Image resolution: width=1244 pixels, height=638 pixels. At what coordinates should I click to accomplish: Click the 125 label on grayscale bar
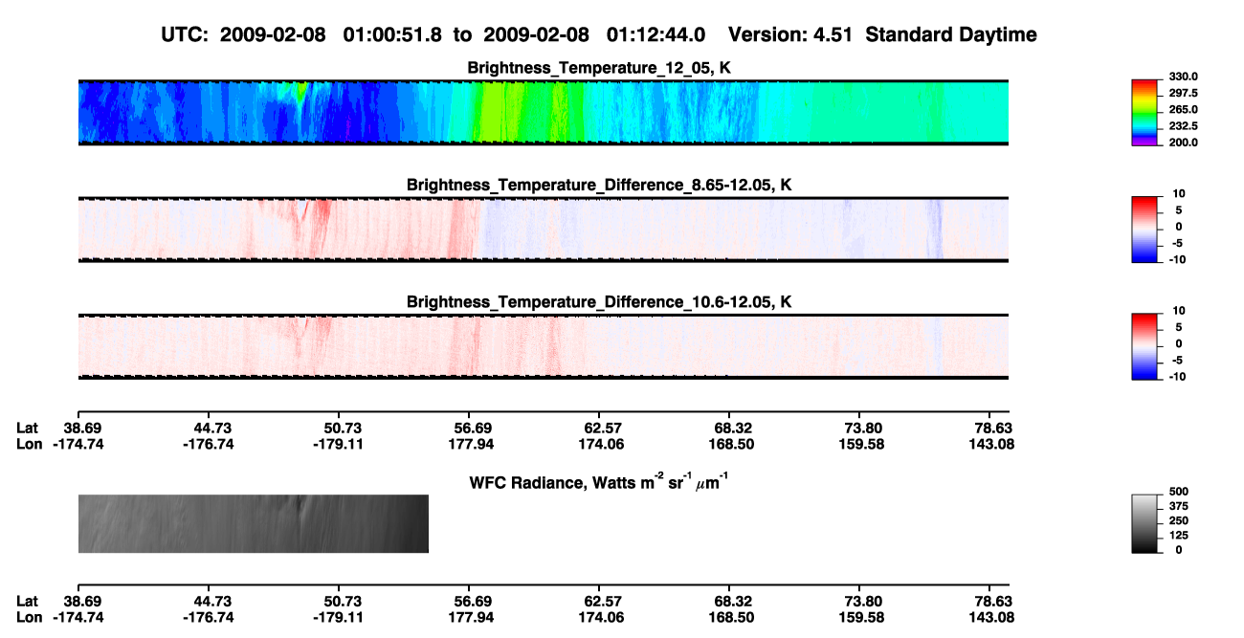pyautogui.click(x=1179, y=535)
